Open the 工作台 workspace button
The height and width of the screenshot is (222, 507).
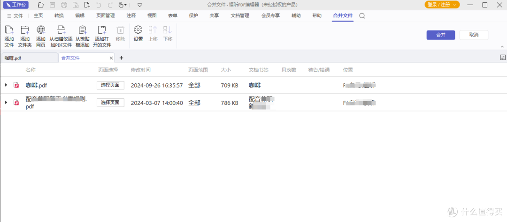coord(16,5)
